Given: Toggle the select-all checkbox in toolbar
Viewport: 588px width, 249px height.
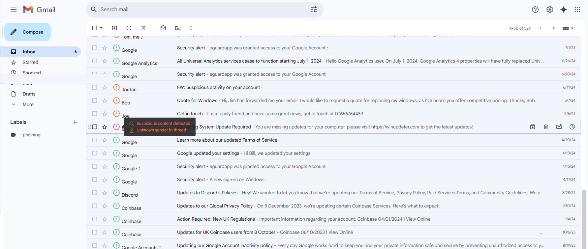Looking at the screenshot, I should coord(95,28).
